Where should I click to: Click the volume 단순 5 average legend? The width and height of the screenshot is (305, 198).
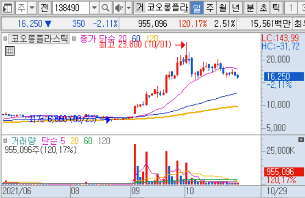click(53, 140)
